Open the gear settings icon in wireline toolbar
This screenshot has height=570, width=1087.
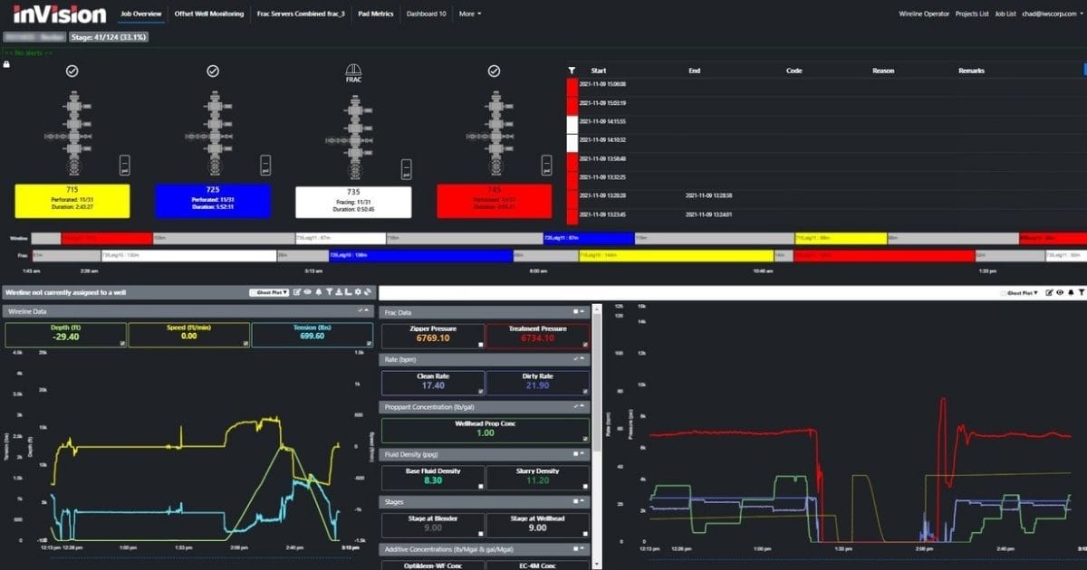coord(360,292)
